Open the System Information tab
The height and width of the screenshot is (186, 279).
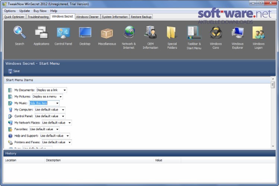(x=115, y=17)
